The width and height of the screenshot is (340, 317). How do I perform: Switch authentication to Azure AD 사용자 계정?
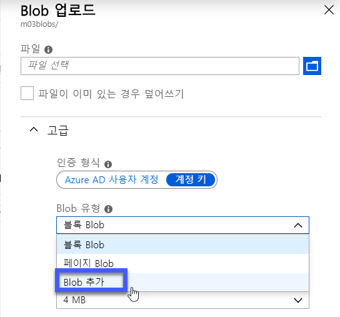point(111,180)
